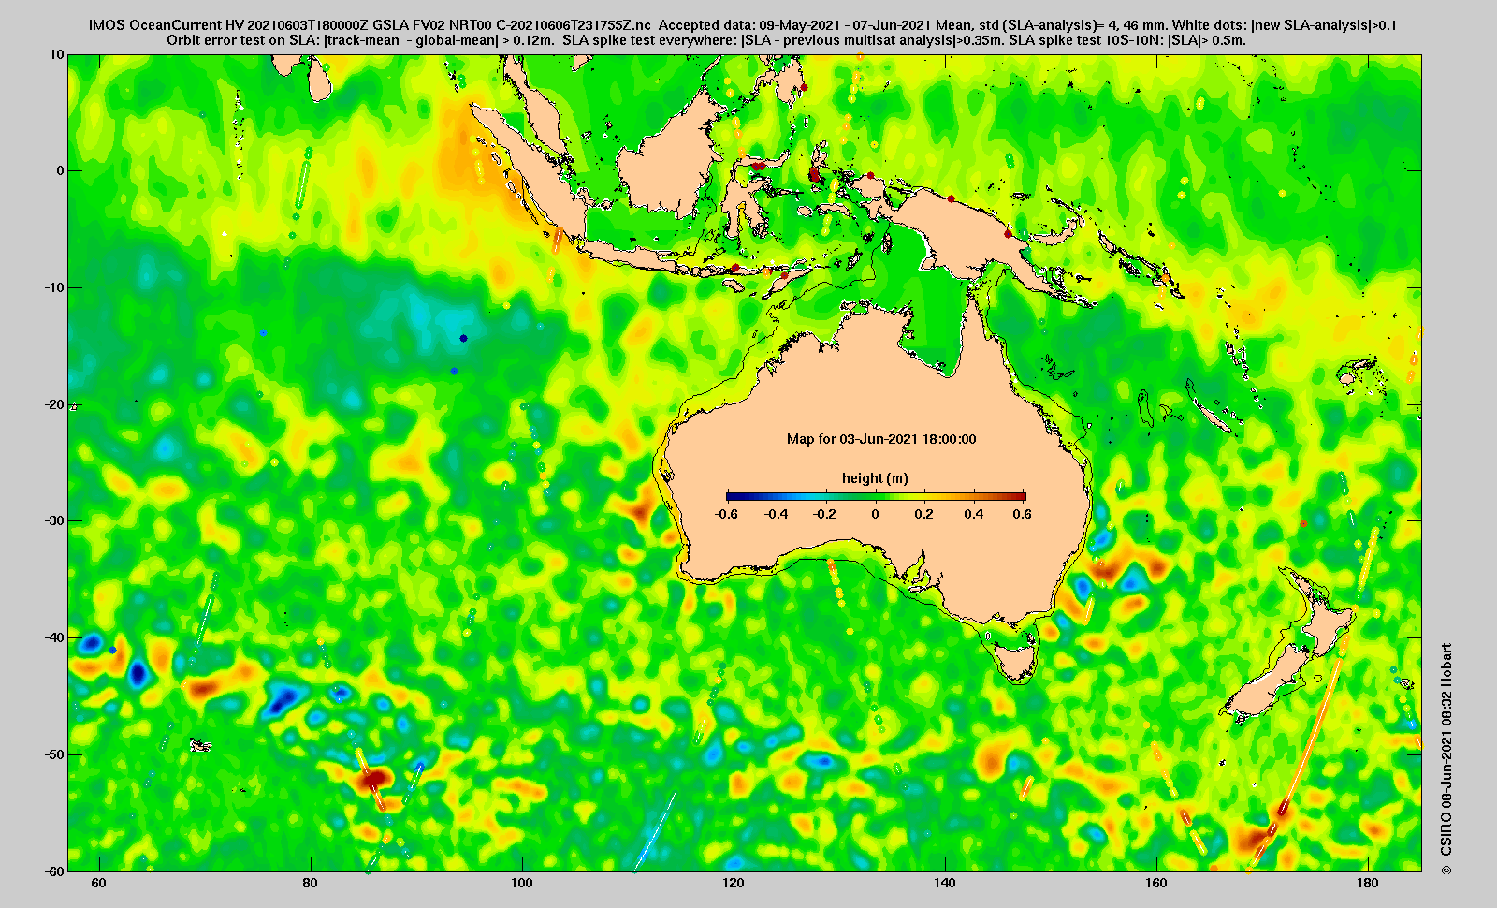Click latitude axis label -40
The image size is (1497, 908).
pyautogui.click(x=56, y=637)
